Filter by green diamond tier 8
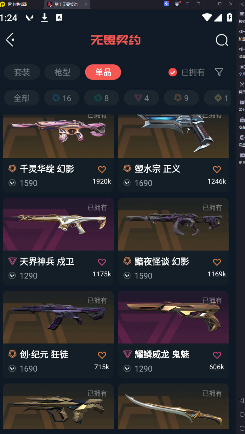This screenshot has height=434, width=245. coord(101,98)
